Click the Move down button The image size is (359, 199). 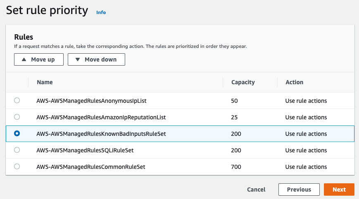pyautogui.click(x=96, y=59)
